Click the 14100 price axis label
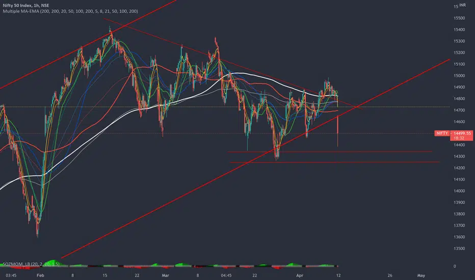The width and height of the screenshot is (475, 280). coord(459,180)
